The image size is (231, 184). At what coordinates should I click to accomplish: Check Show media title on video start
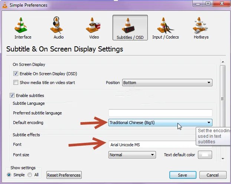click(16, 83)
